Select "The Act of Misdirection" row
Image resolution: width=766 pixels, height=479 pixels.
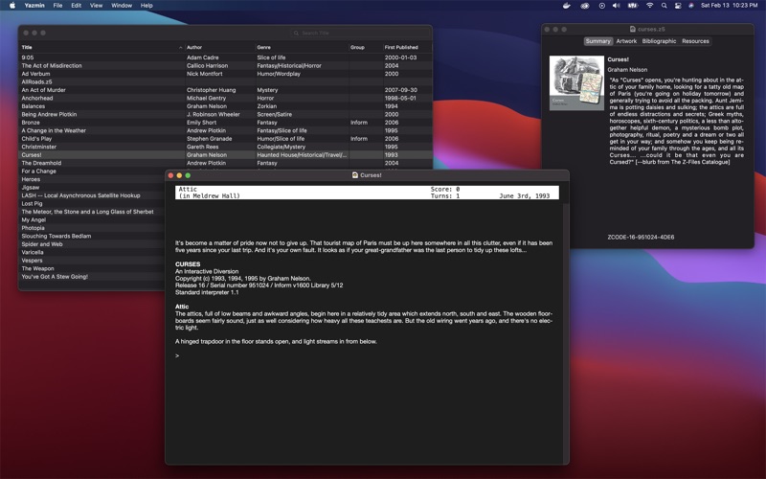(225, 65)
